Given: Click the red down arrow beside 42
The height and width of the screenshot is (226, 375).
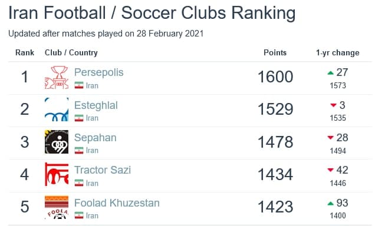Looking at the screenshot, I should (331, 170).
